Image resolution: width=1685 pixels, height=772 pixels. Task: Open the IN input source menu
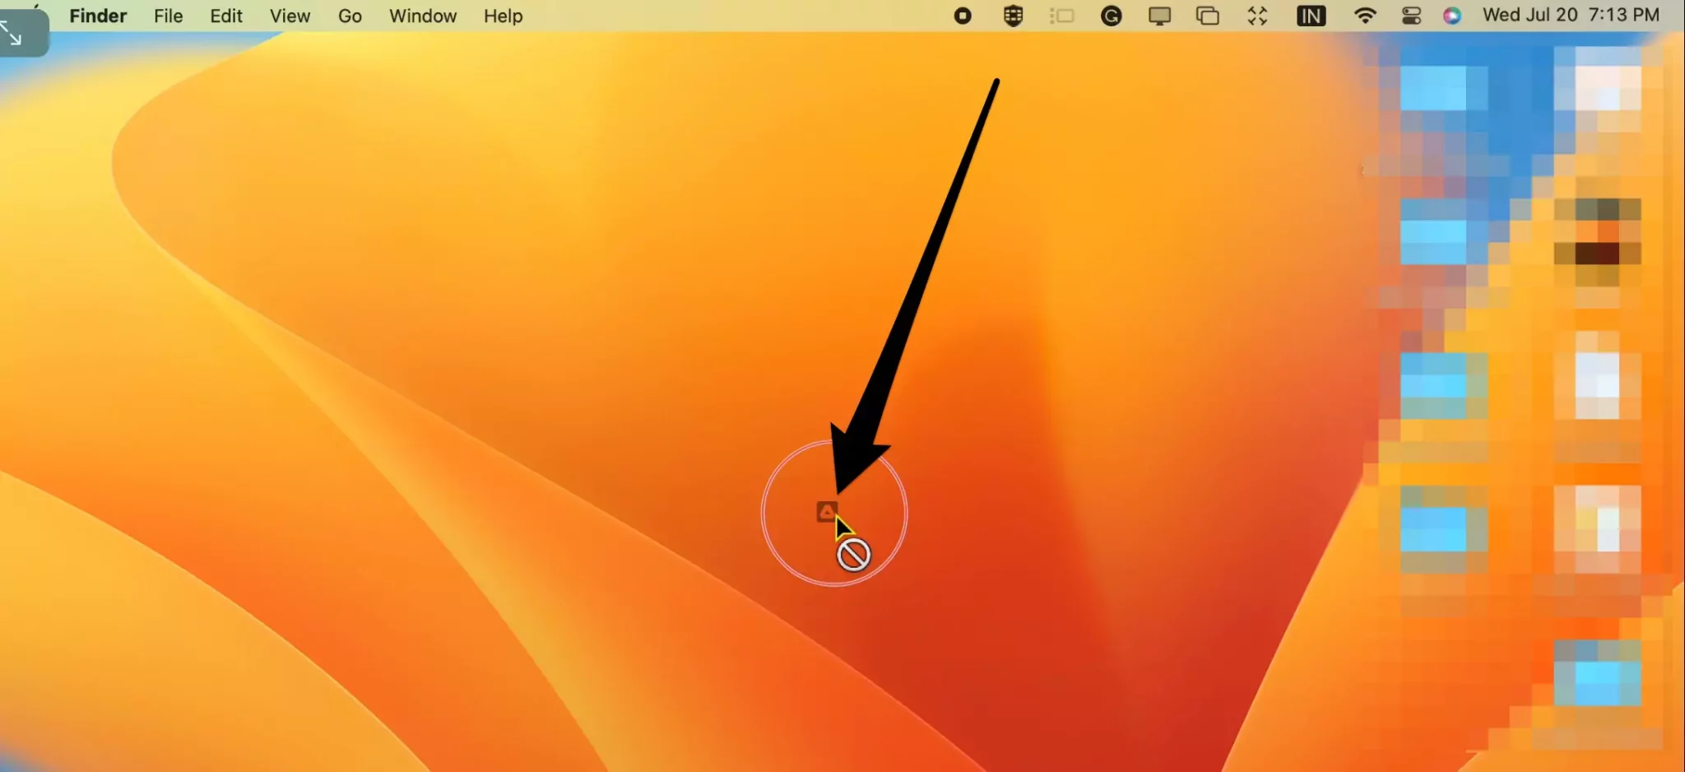[x=1311, y=16]
